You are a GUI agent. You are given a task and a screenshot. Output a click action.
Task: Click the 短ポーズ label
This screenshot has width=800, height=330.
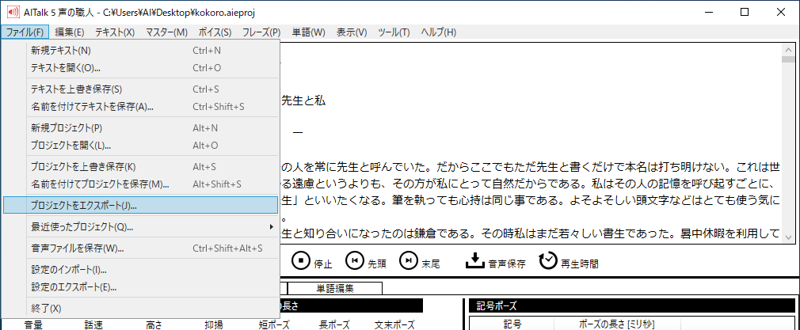(x=275, y=325)
